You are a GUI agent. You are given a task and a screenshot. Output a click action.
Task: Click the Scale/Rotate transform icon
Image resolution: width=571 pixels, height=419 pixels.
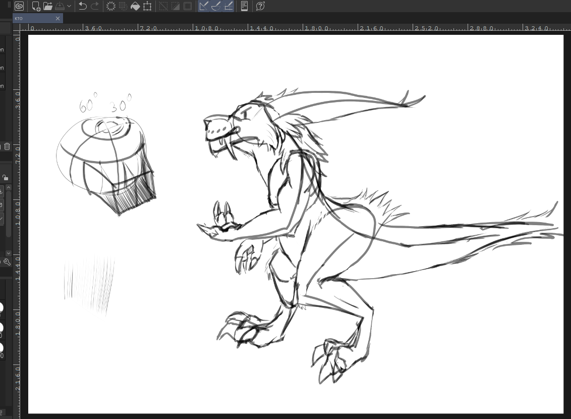(147, 6)
